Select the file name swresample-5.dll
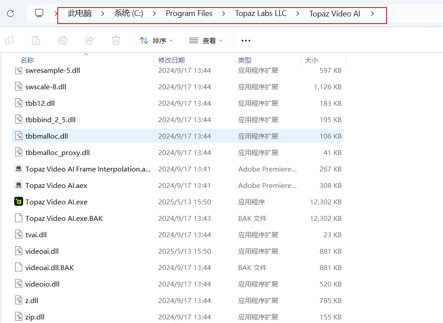The height and width of the screenshot is (323, 443). [52, 70]
